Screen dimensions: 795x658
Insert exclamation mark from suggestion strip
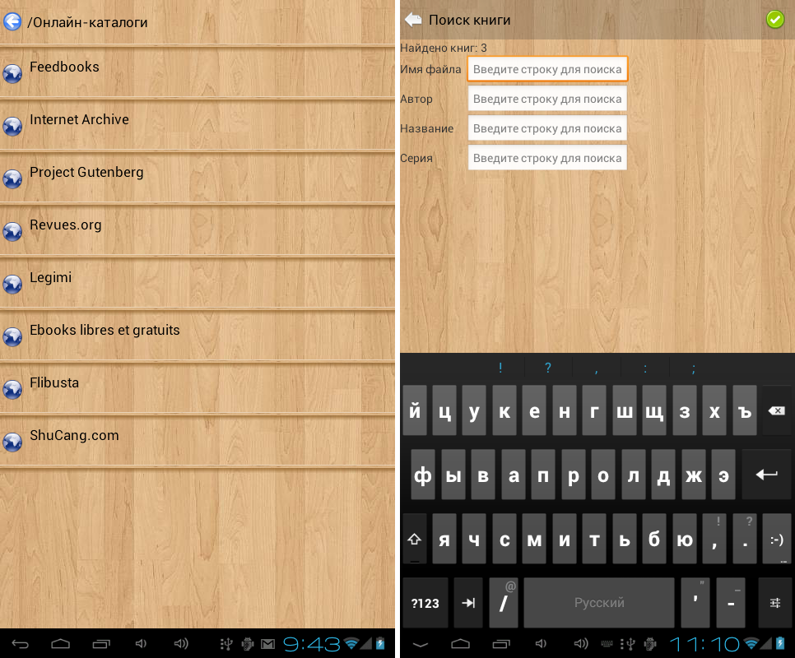tap(500, 368)
